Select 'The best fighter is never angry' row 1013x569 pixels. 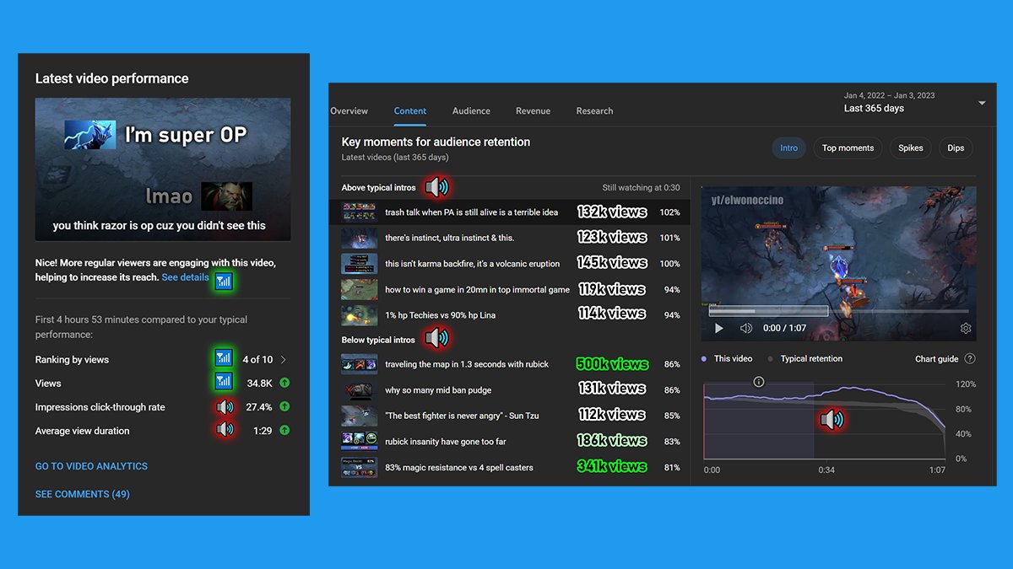510,416
